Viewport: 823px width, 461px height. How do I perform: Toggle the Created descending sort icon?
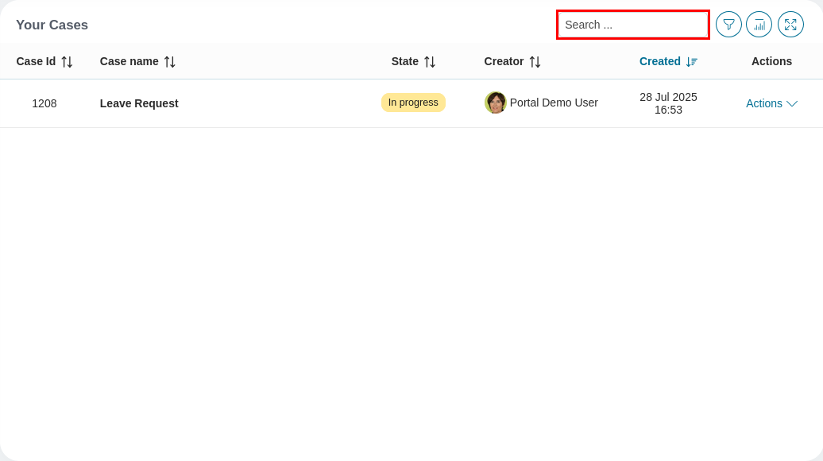tap(691, 62)
